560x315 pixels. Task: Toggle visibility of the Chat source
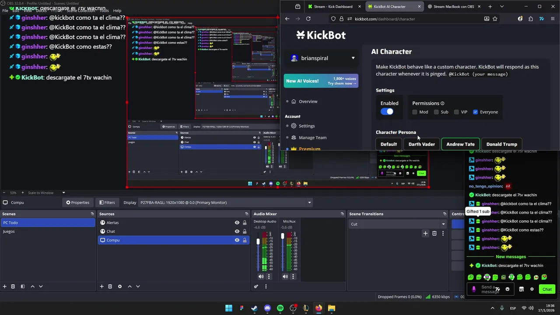(237, 231)
